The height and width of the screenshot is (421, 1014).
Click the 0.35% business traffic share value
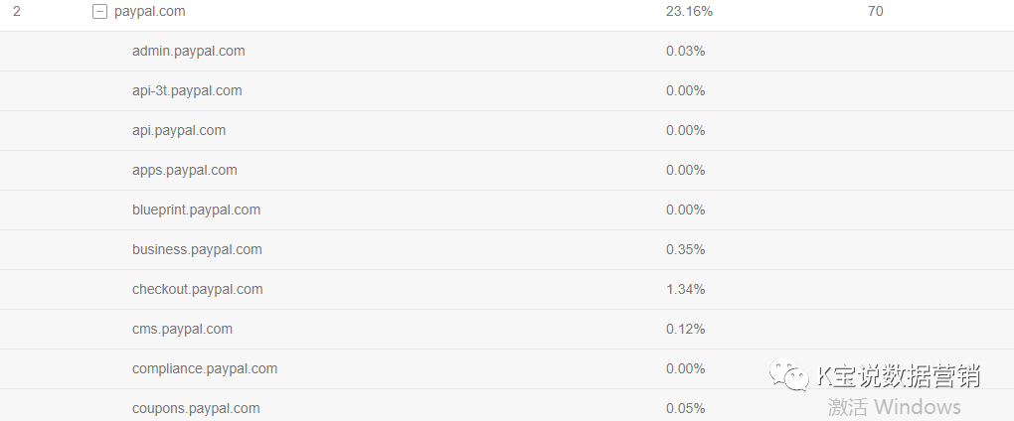coord(685,249)
